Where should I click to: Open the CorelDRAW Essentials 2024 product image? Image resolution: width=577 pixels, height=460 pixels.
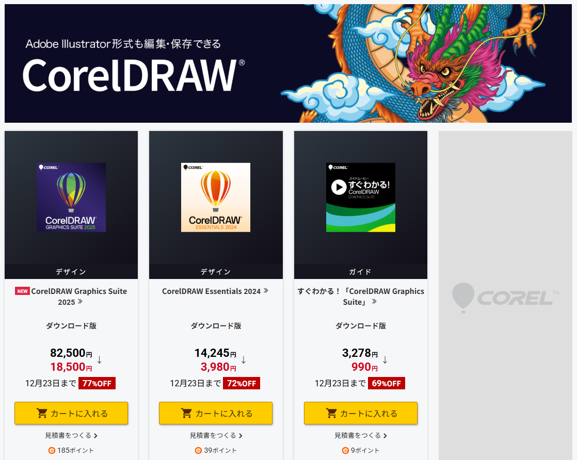point(216,198)
